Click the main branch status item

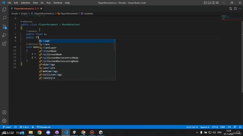point(7,127)
